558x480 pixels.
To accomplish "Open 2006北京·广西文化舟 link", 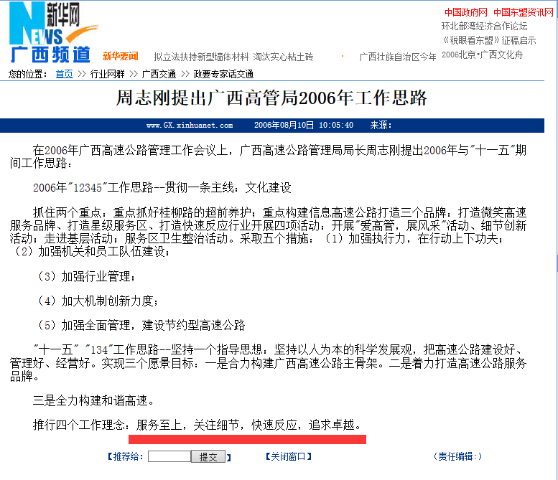I will click(x=482, y=55).
